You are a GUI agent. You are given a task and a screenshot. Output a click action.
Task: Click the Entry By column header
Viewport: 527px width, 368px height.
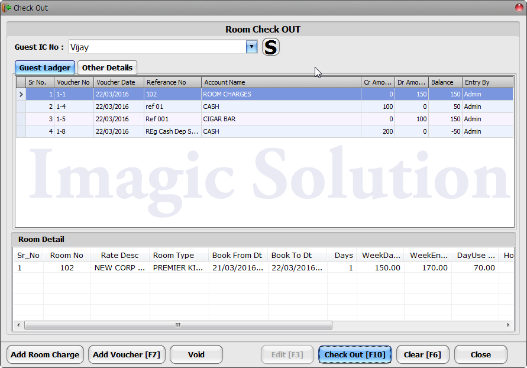pyautogui.click(x=488, y=82)
